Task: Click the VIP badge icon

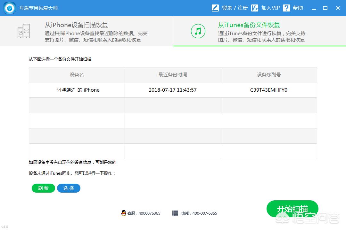Action: point(255,8)
